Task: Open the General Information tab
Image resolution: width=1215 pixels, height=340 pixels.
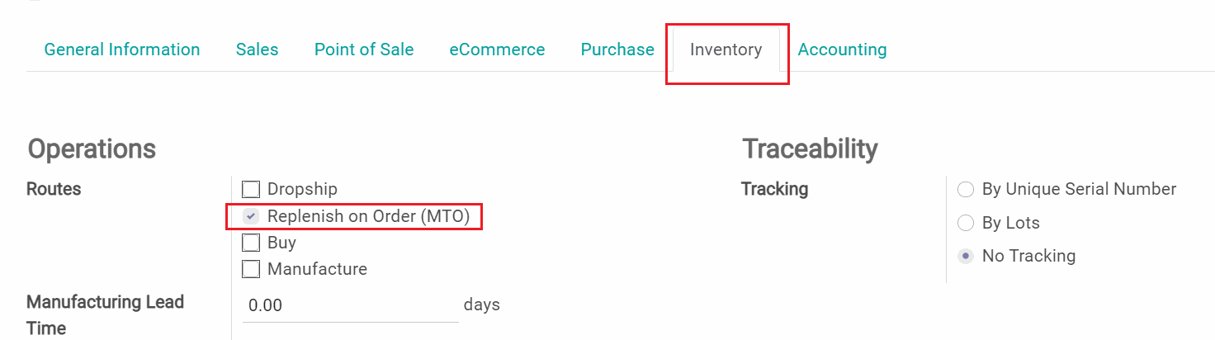Action: [x=122, y=50]
